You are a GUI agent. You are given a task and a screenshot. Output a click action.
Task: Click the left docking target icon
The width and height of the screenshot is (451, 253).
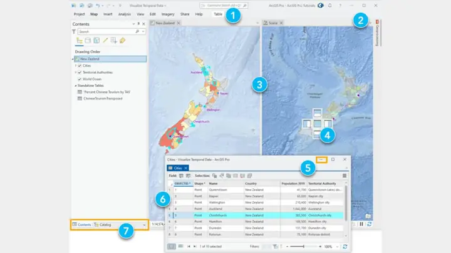(x=306, y=124)
